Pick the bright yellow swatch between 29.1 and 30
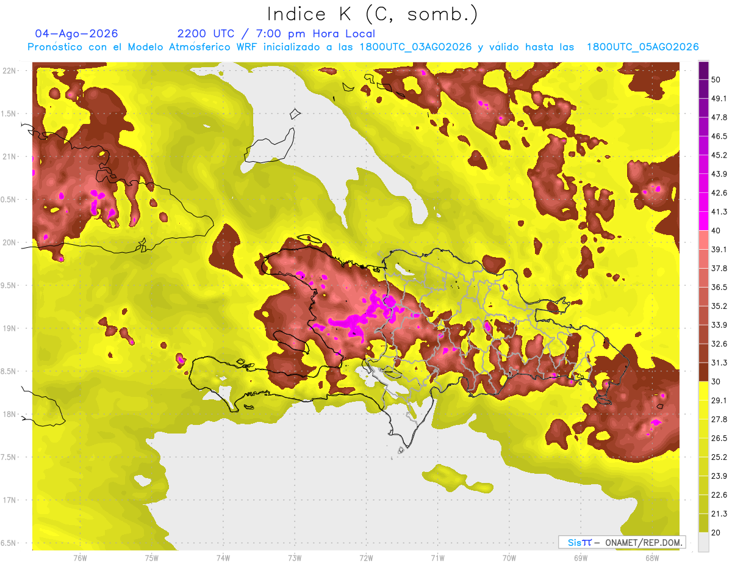 703,391
